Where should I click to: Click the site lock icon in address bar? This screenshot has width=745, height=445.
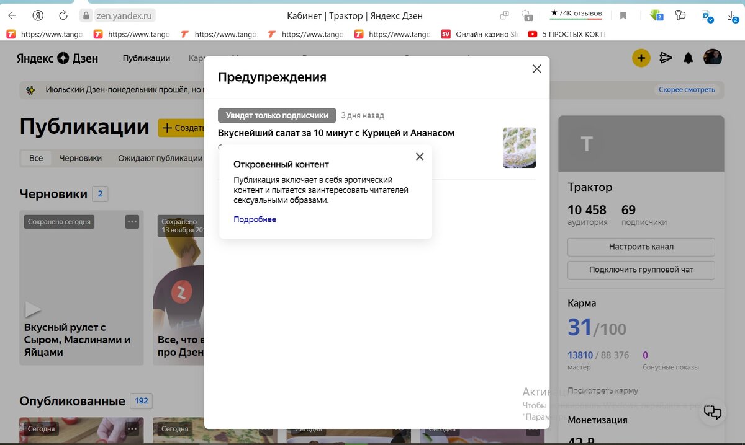(86, 15)
